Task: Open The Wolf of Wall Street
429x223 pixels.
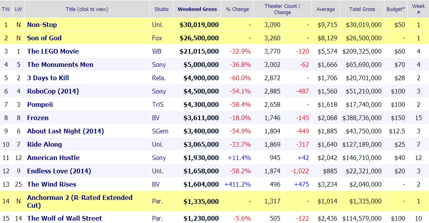Action: tap(64, 218)
